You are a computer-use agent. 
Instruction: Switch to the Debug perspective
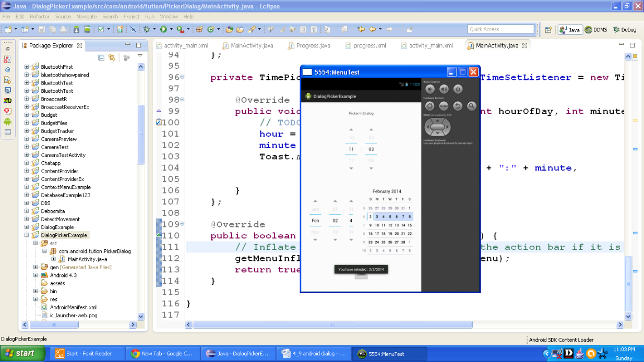(624, 30)
